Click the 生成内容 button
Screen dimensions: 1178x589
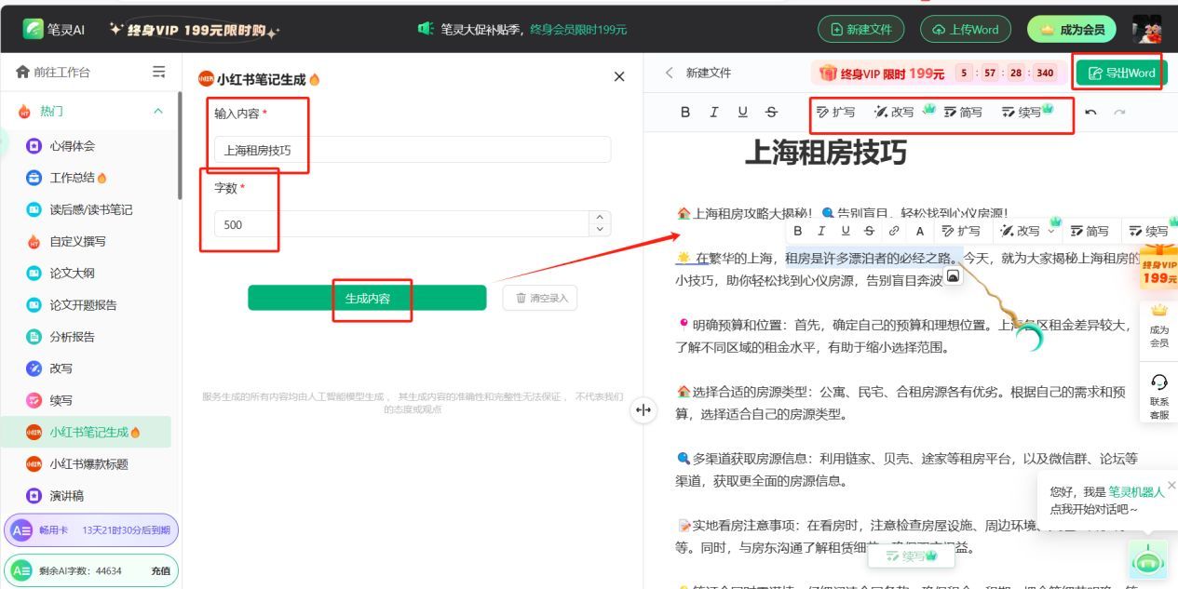click(367, 298)
